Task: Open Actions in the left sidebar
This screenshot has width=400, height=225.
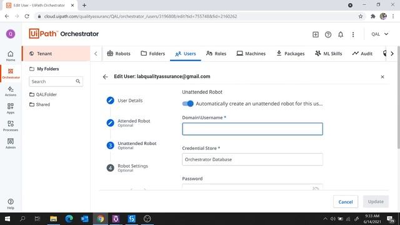Action: click(11, 91)
